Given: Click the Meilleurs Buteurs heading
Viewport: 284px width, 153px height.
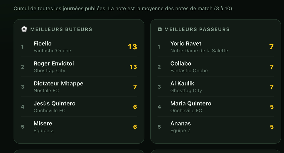Looking at the screenshot, I should point(61,29).
